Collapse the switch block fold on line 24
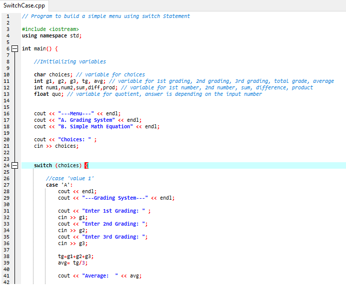Screen dimensions: 346x285 [x=15, y=165]
